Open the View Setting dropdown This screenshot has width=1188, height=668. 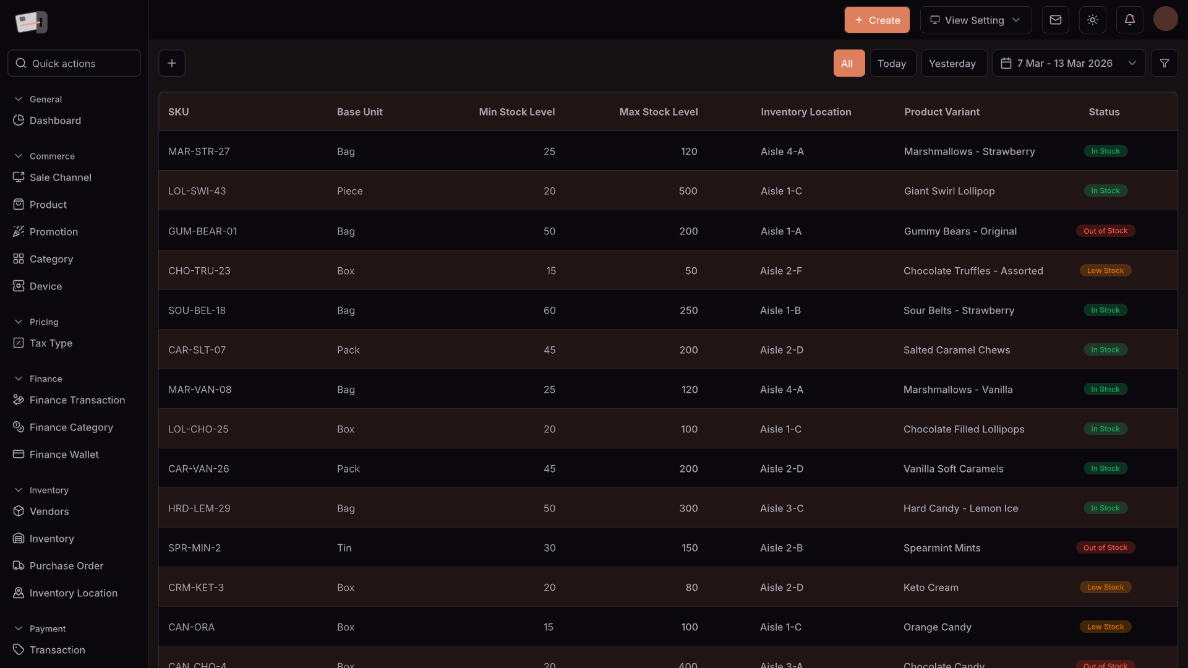click(x=975, y=20)
